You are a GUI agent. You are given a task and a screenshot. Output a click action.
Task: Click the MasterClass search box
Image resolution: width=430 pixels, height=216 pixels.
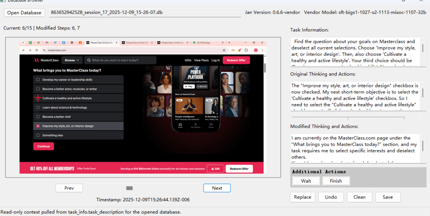click(x=120, y=60)
